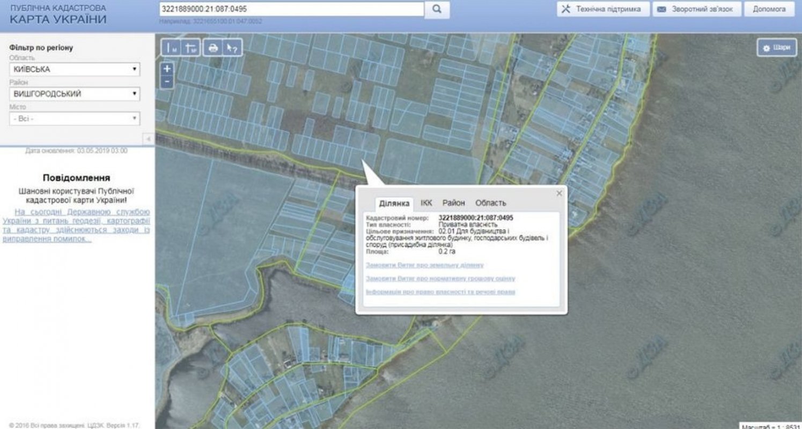Image resolution: width=802 pixels, height=429 pixels.
Task: Select the area measurement tool
Action: (190, 48)
